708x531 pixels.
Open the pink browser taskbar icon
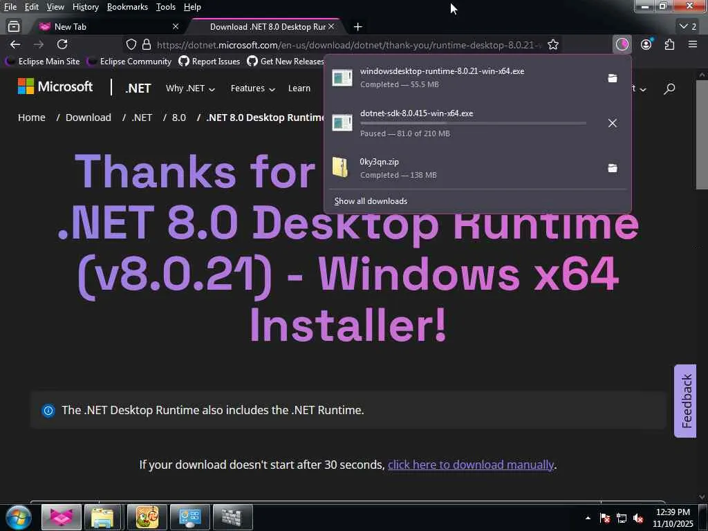point(62,517)
